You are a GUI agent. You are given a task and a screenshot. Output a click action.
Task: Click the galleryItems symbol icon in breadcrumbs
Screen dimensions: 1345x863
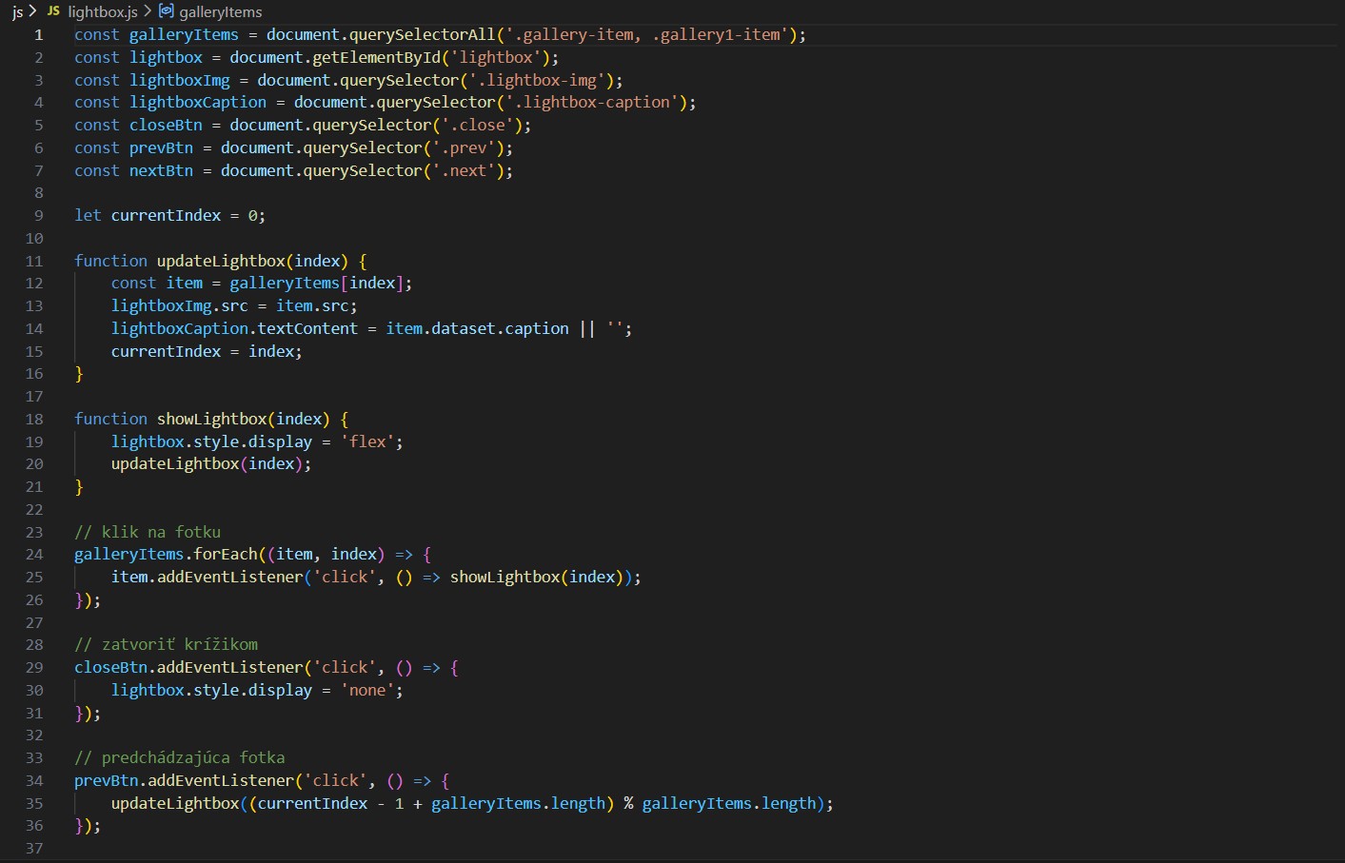[x=167, y=11]
